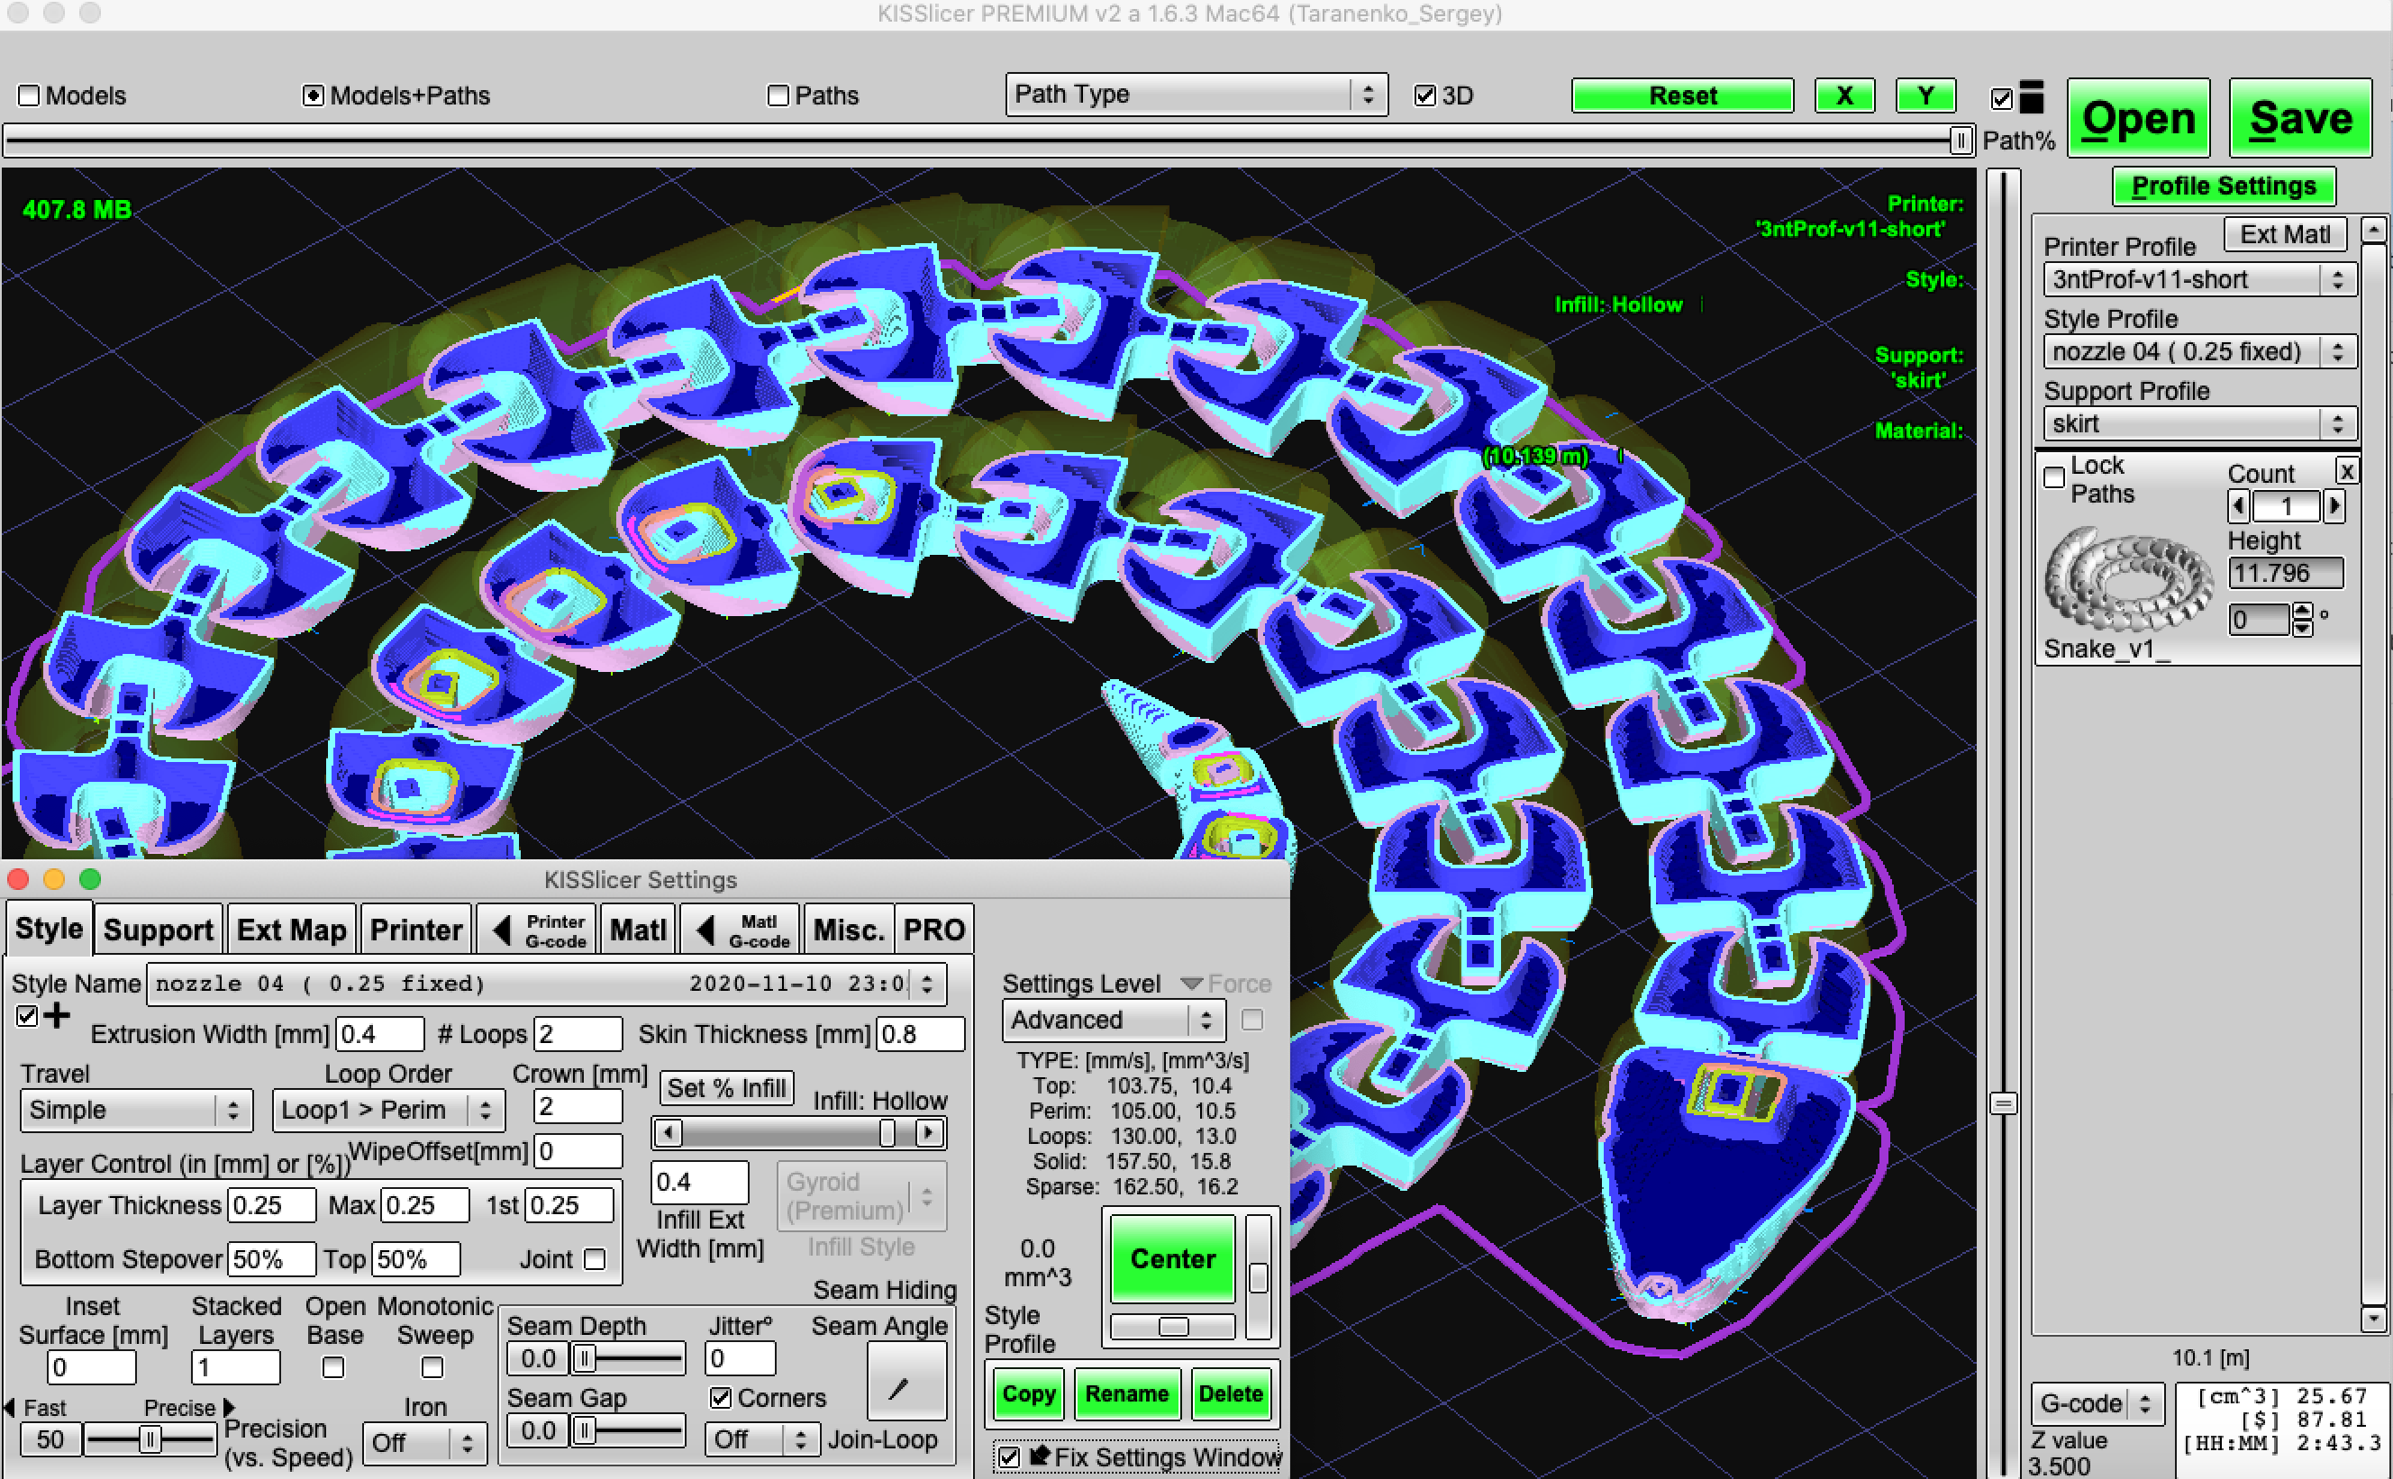Increase model Count with the right arrow

pos(2335,505)
